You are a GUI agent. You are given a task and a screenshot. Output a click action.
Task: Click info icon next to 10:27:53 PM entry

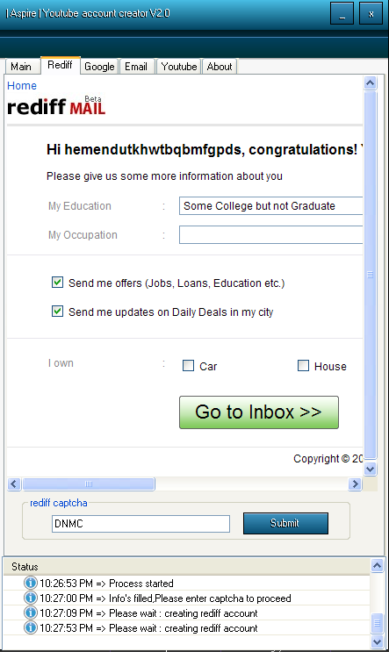pyautogui.click(x=31, y=627)
